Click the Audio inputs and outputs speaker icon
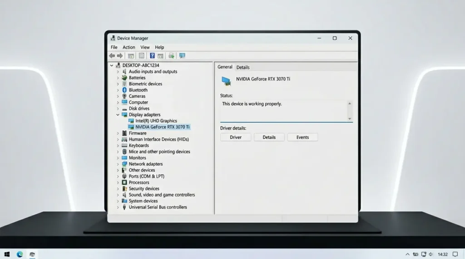 (124, 72)
